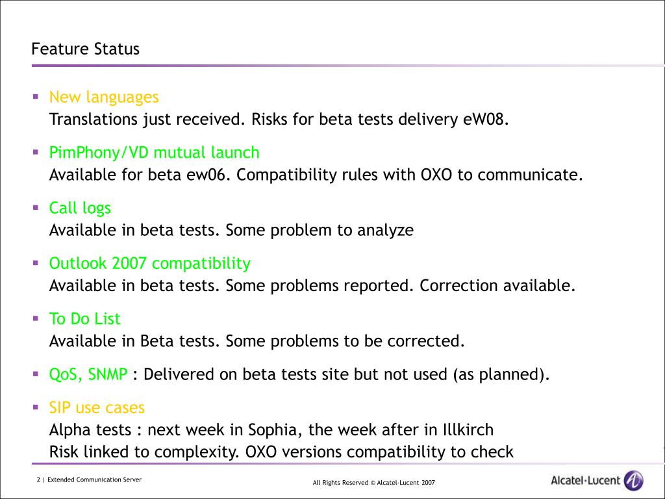Click the PimPhony/VD mutual launch heading
The image size is (665, 499).
pos(155,152)
